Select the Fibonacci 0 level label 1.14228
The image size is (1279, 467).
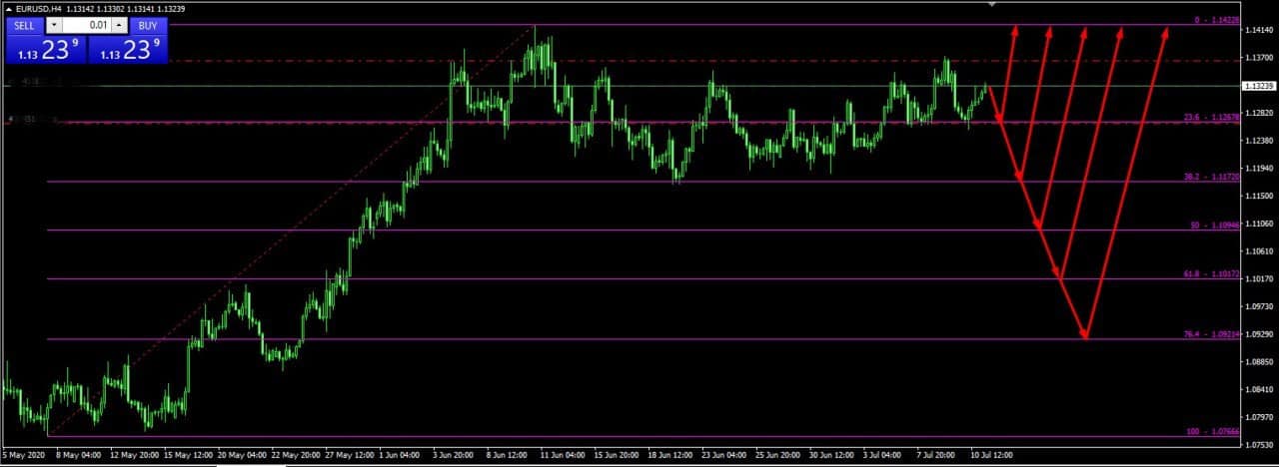[1216, 20]
